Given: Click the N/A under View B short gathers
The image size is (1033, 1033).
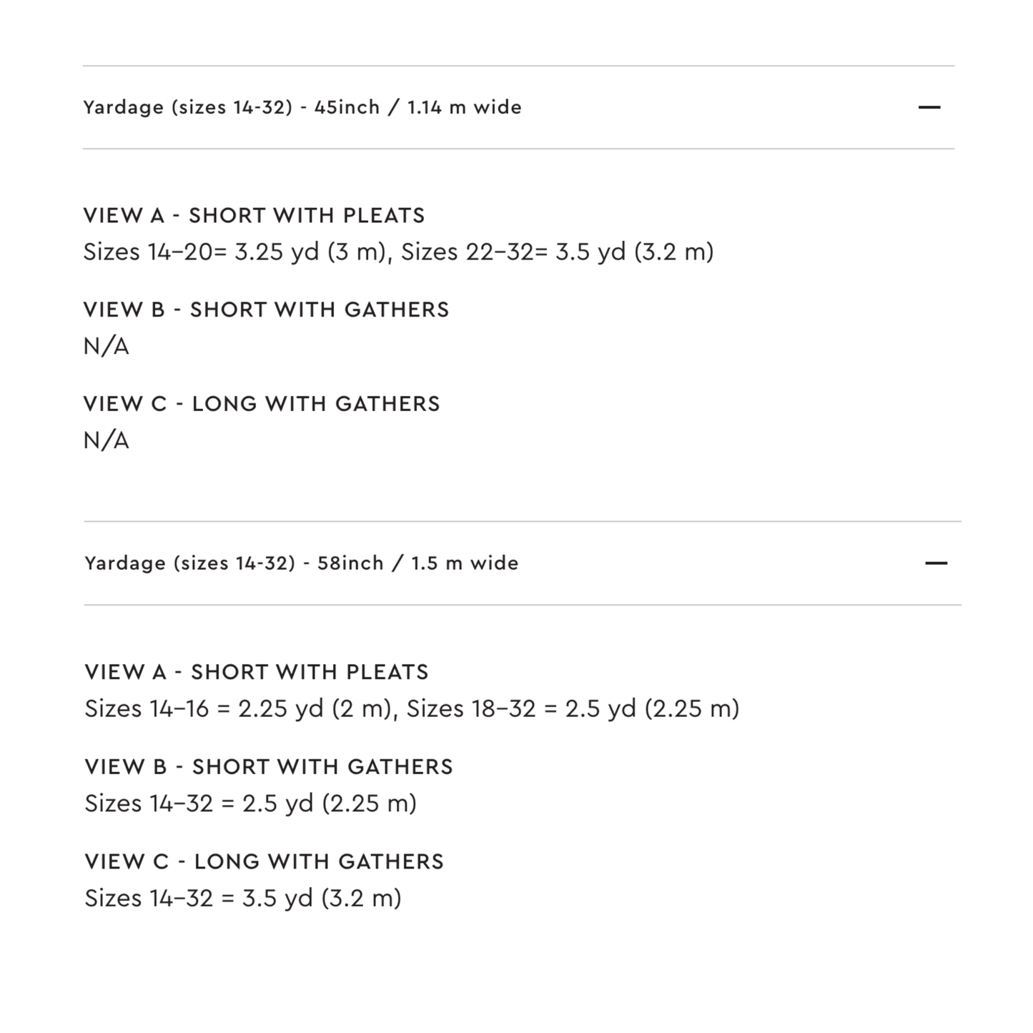Looking at the screenshot, I should coord(106,347).
